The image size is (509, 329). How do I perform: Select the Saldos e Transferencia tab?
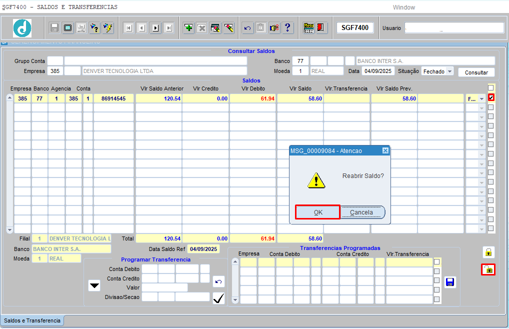[32, 320]
